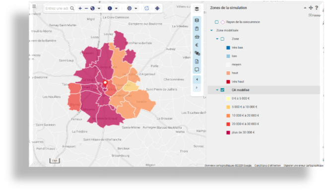Click the shopping basket icon

click(196, 37)
